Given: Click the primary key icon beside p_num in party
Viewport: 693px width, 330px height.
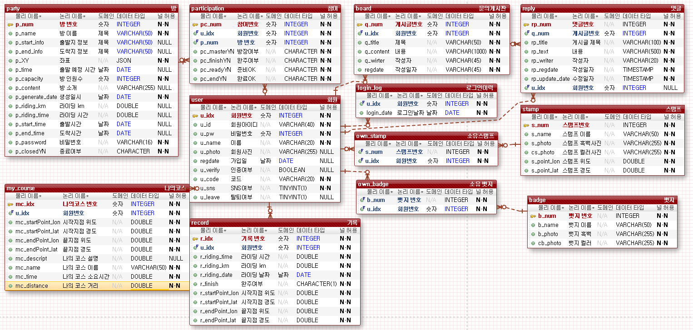Looking at the screenshot, I should pyautogui.click(x=10, y=24).
